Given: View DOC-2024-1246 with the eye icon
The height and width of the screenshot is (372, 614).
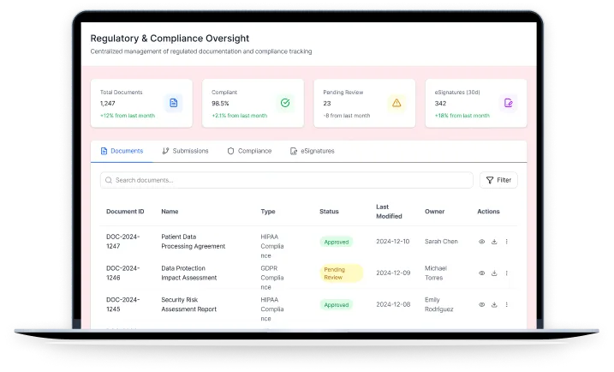Looking at the screenshot, I should [x=481, y=273].
